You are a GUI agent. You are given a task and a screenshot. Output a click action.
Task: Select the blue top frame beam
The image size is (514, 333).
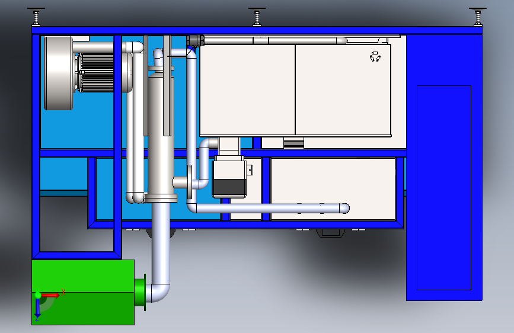point(257,30)
